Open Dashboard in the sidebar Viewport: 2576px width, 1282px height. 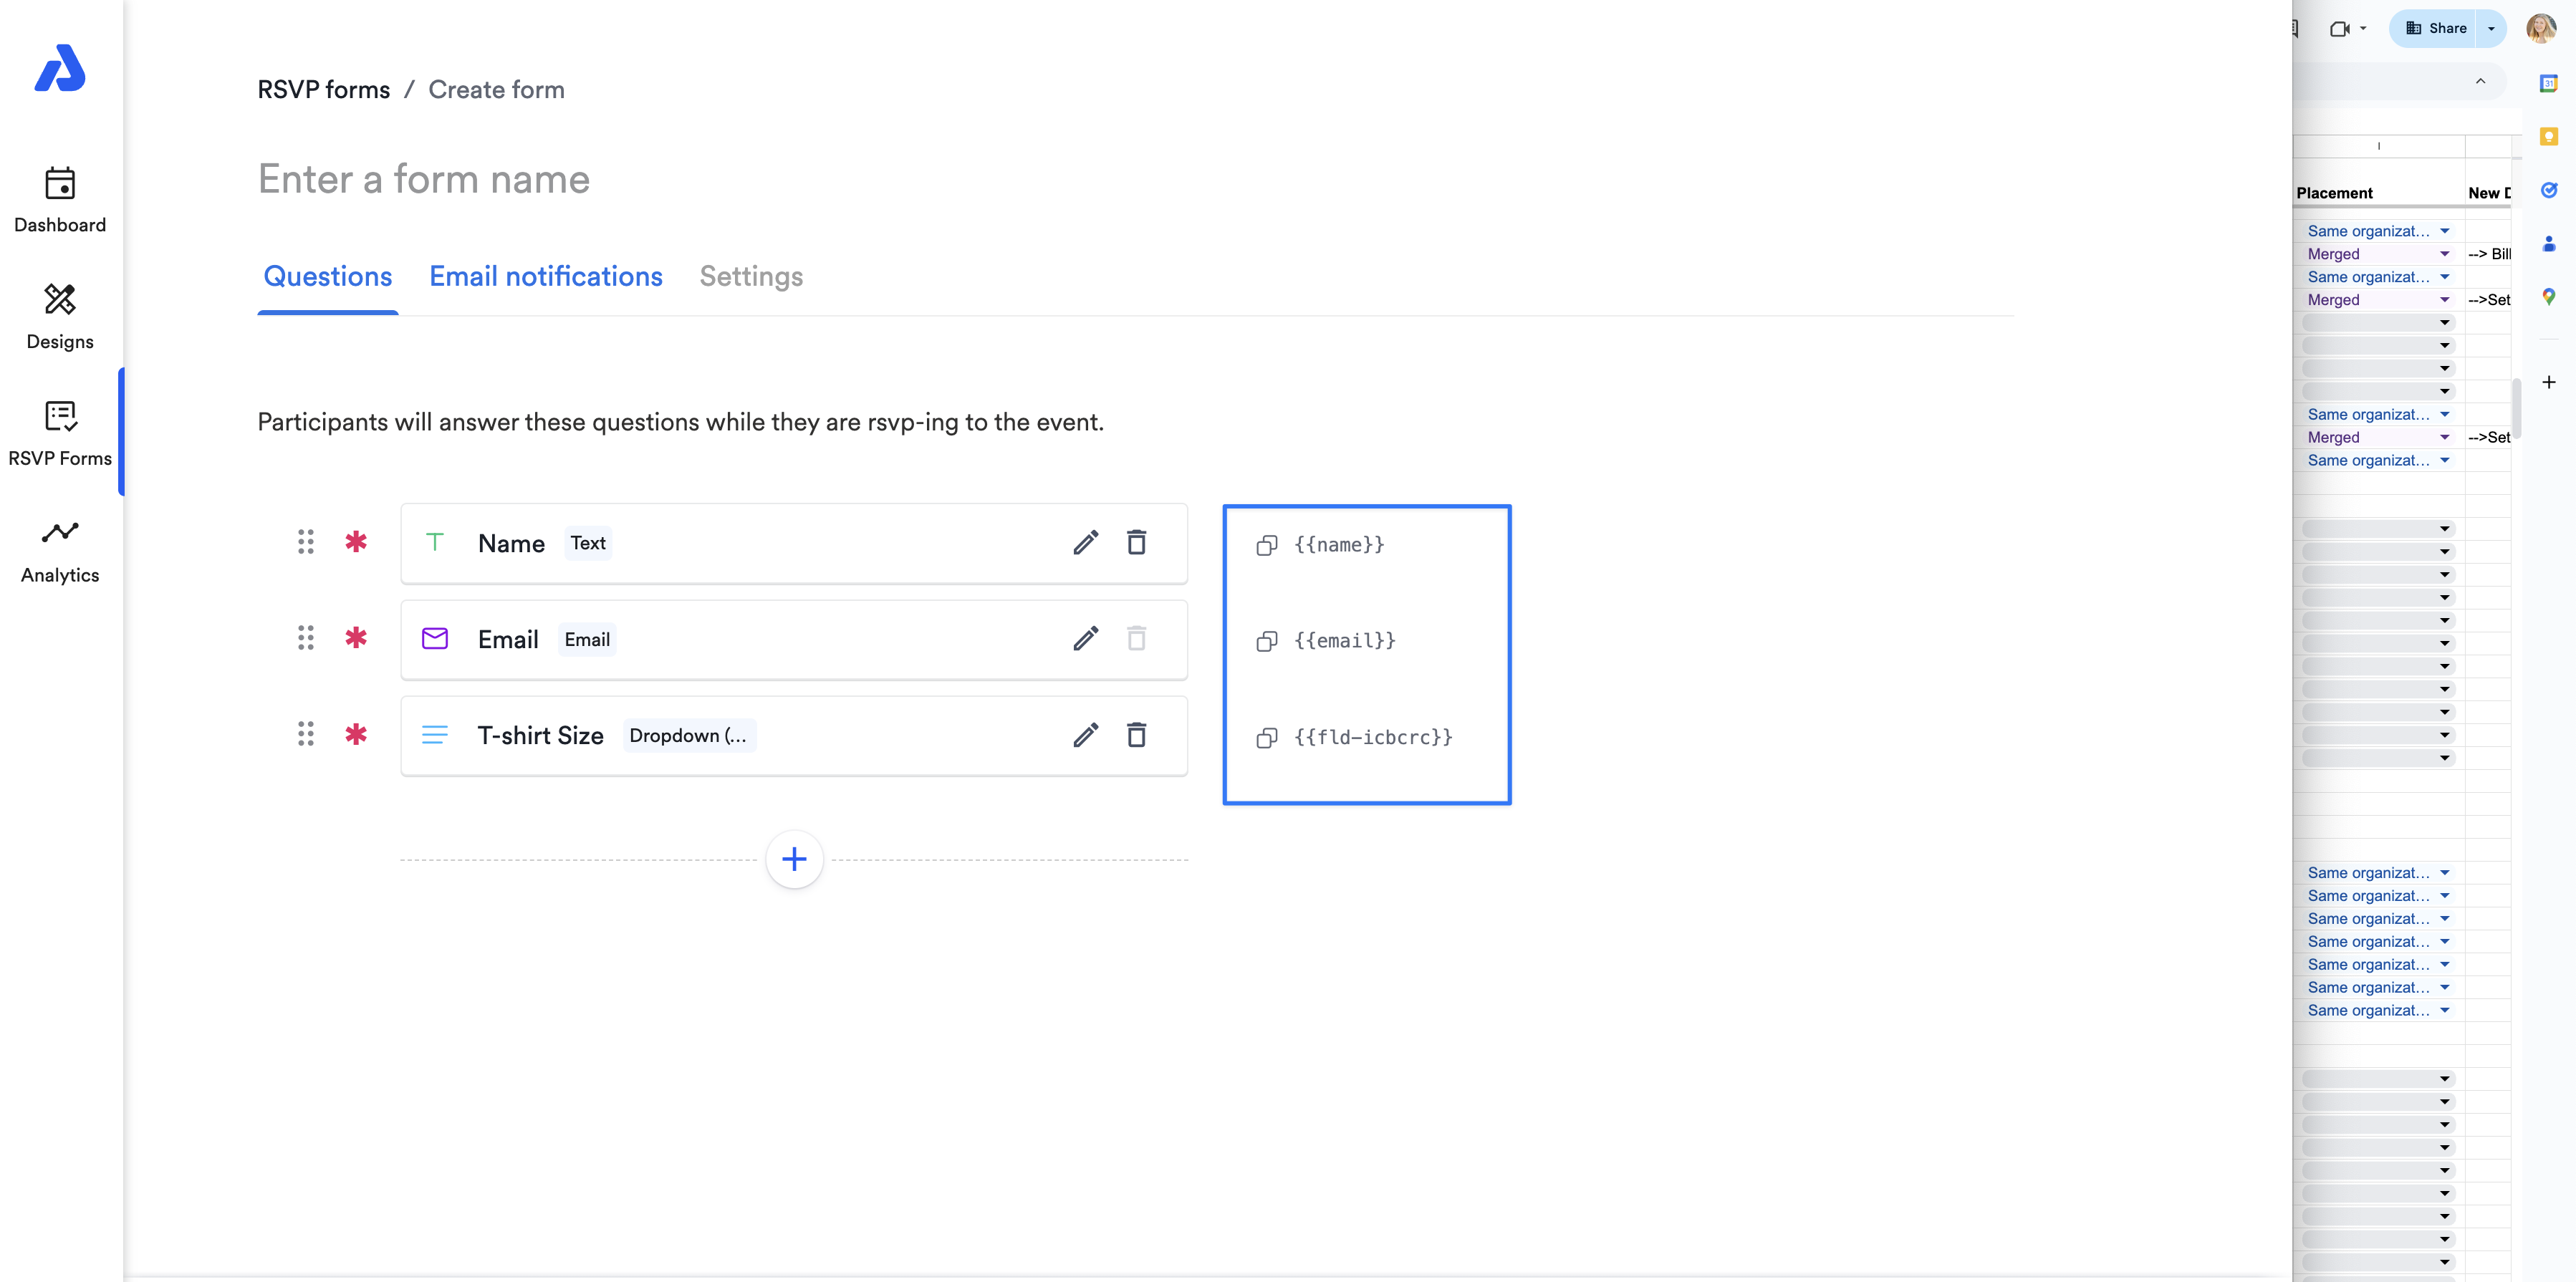pos(60,200)
